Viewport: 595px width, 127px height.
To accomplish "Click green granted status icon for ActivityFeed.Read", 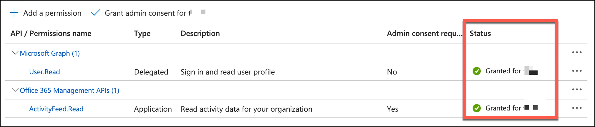I will [x=477, y=108].
